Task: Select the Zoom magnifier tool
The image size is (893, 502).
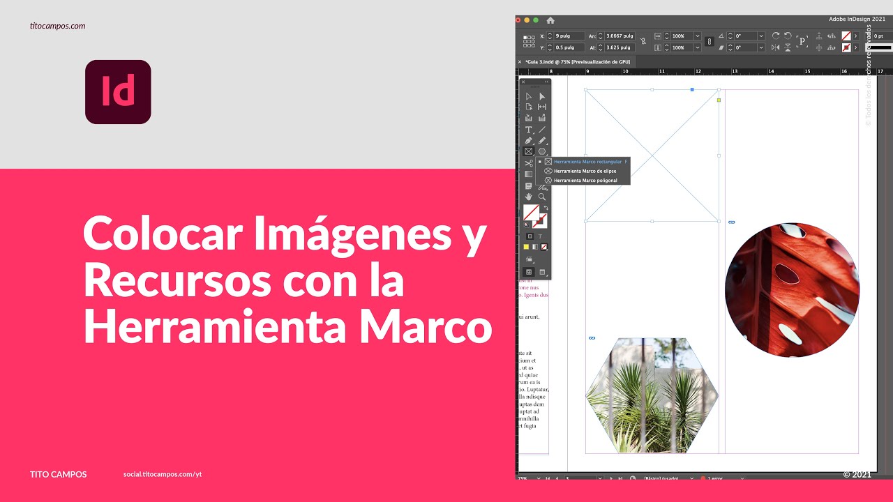Action: pos(542,197)
